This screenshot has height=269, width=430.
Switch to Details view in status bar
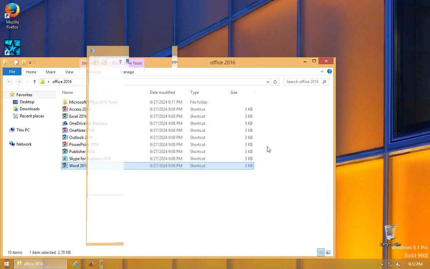tap(321, 252)
